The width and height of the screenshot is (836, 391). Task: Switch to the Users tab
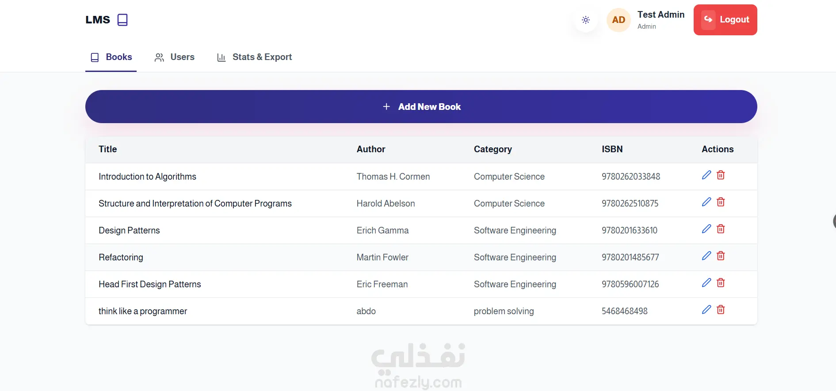coord(175,57)
